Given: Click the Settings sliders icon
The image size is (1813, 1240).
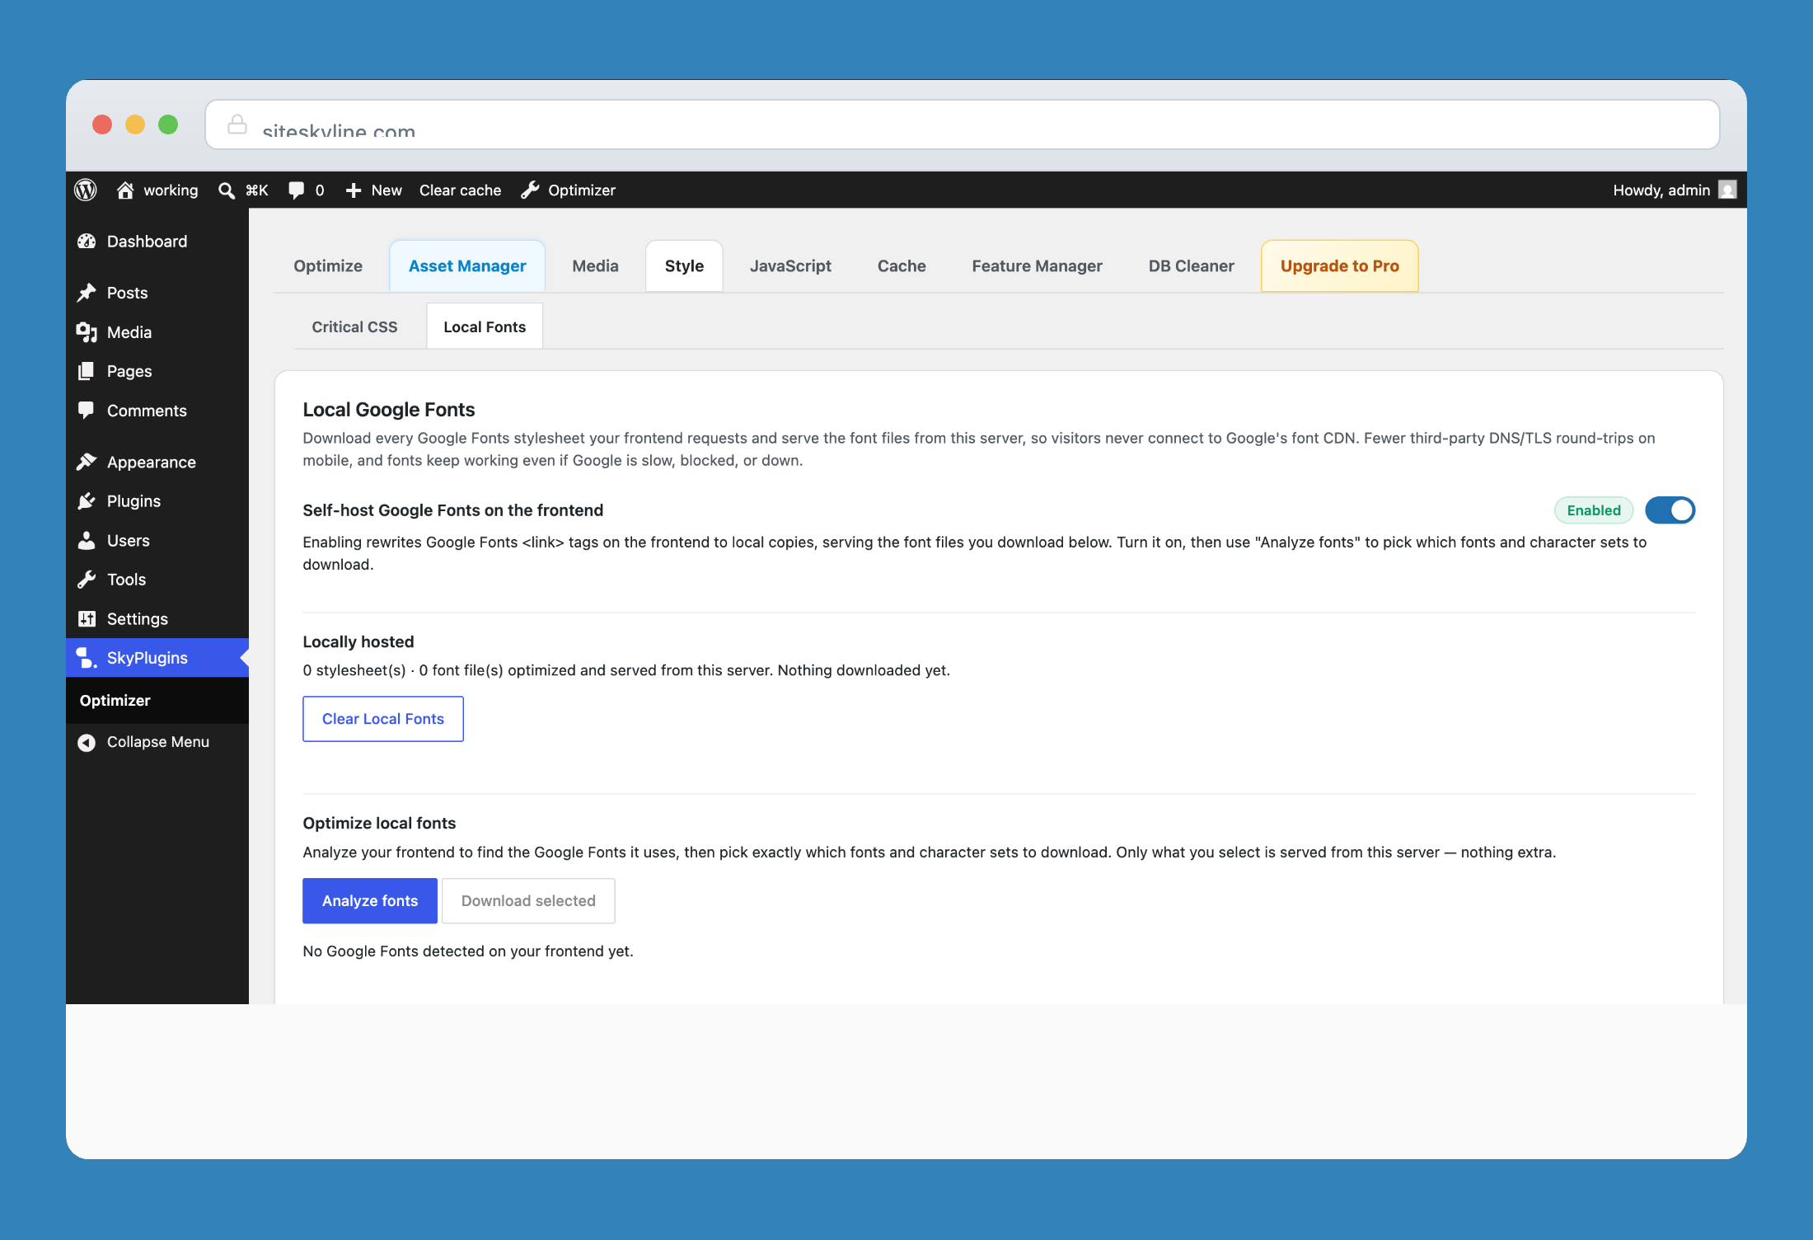Looking at the screenshot, I should (x=87, y=619).
